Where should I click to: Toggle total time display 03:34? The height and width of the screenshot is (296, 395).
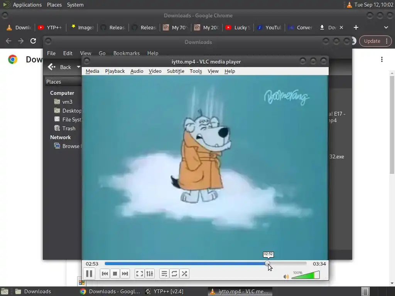click(319, 264)
